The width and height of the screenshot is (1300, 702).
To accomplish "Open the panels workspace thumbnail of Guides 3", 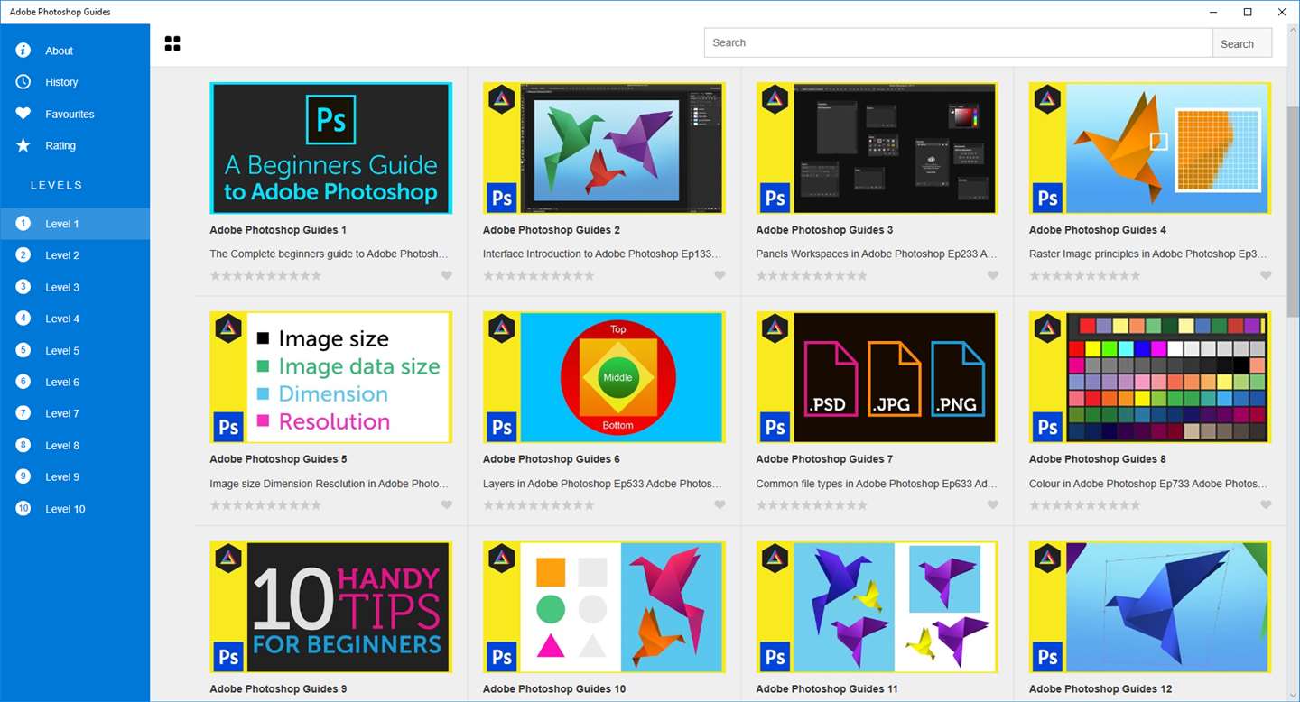I will [x=877, y=148].
